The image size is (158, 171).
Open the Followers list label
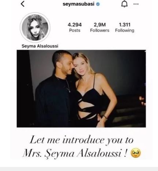click(x=99, y=30)
